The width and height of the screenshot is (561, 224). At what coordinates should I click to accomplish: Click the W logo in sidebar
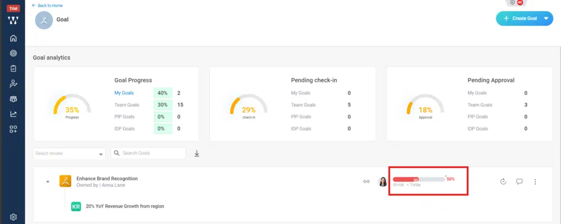[13, 21]
